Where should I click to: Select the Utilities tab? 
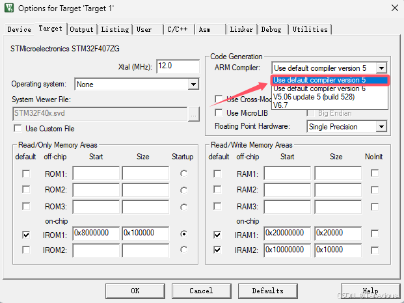[310, 29]
